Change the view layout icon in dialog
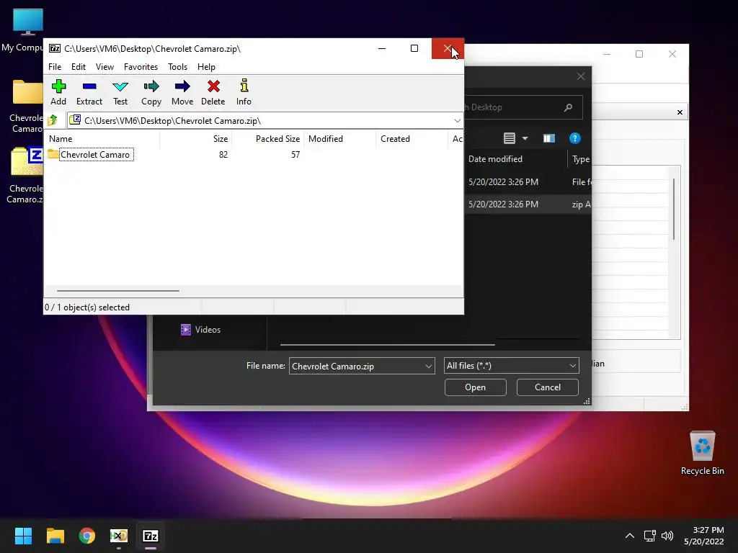The image size is (738, 553). (510, 138)
